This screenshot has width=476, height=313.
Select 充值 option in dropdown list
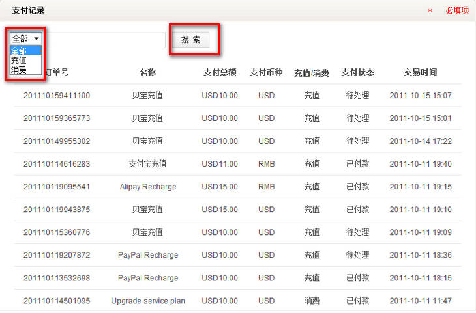20,60
